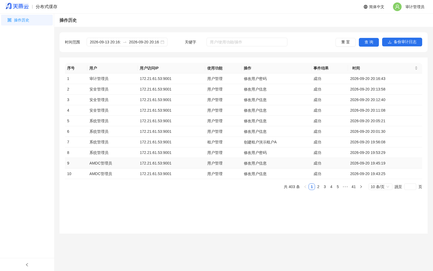The width and height of the screenshot is (433, 271).
Task: Click timestamp 2026-09-20 20:05:21
Action: pos(368,121)
